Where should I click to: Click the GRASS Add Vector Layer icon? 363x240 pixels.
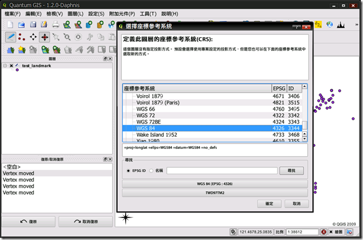pyautogui.click(x=45, y=49)
